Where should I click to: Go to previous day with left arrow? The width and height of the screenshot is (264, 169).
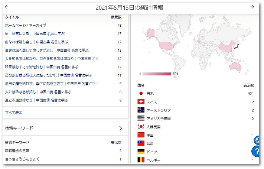pos(6,7)
